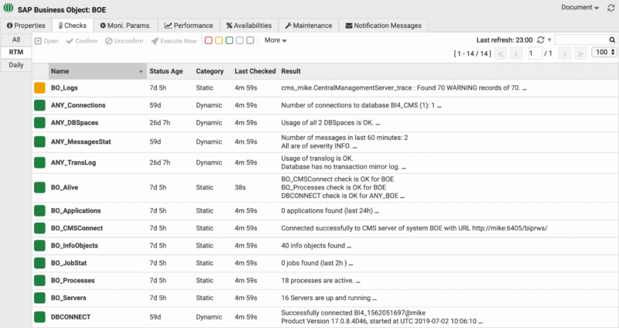Click the Execute Now button
Screen dimensions: 619x328
click(x=176, y=40)
